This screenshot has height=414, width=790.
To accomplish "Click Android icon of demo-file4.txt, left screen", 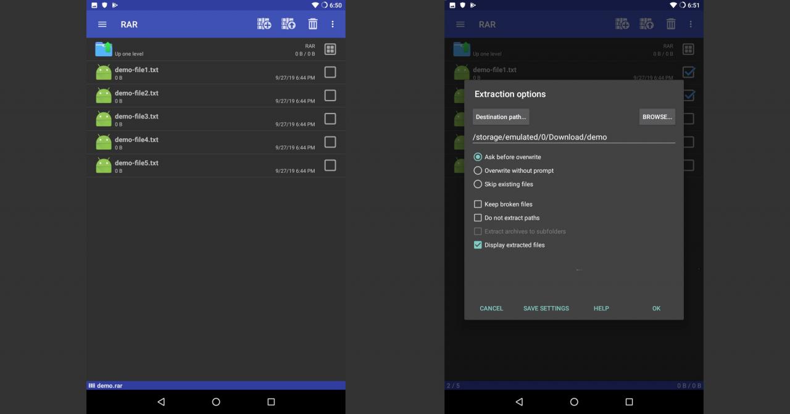I will pos(104,143).
